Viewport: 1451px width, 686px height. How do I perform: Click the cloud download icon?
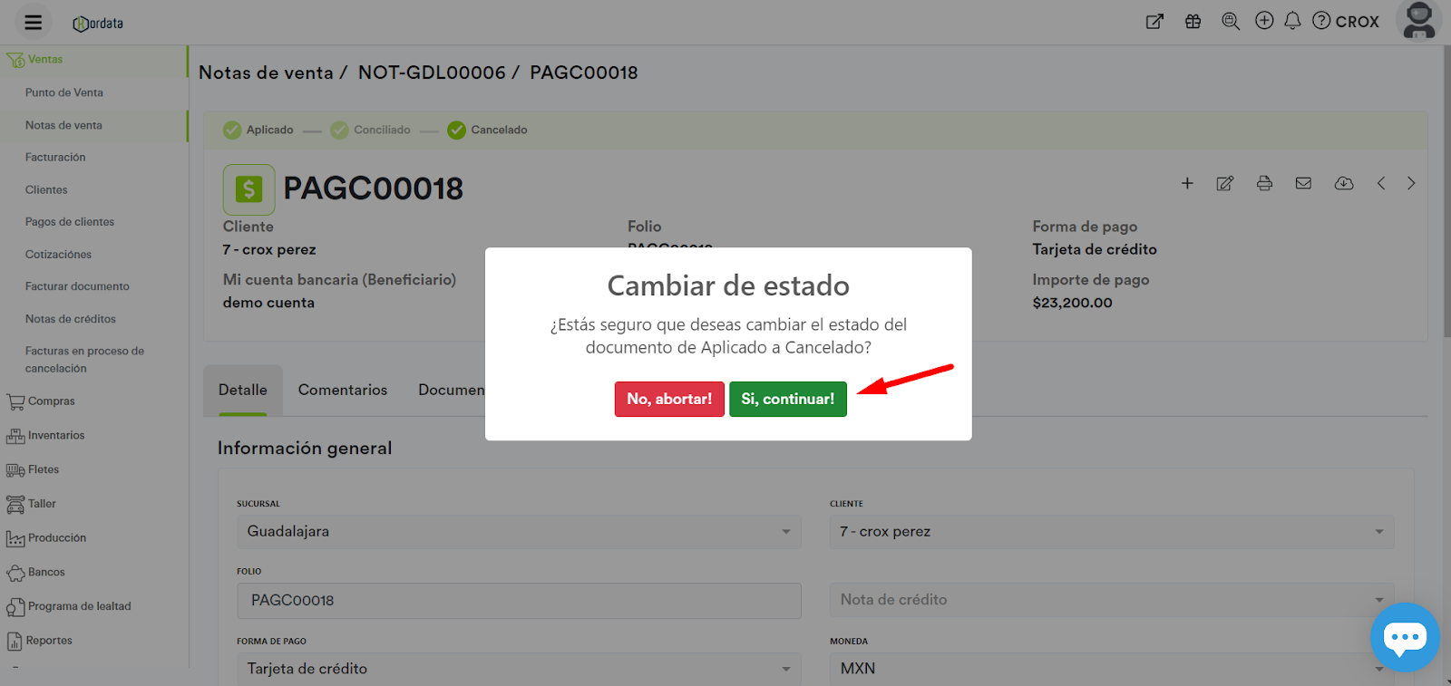[1343, 183]
